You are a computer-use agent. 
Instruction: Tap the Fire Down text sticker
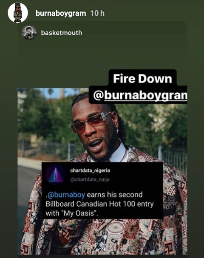[142, 79]
